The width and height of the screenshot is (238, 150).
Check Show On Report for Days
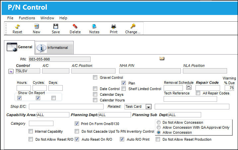coord(53,98)
